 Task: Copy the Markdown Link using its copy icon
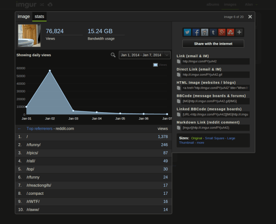[x=179, y=128]
